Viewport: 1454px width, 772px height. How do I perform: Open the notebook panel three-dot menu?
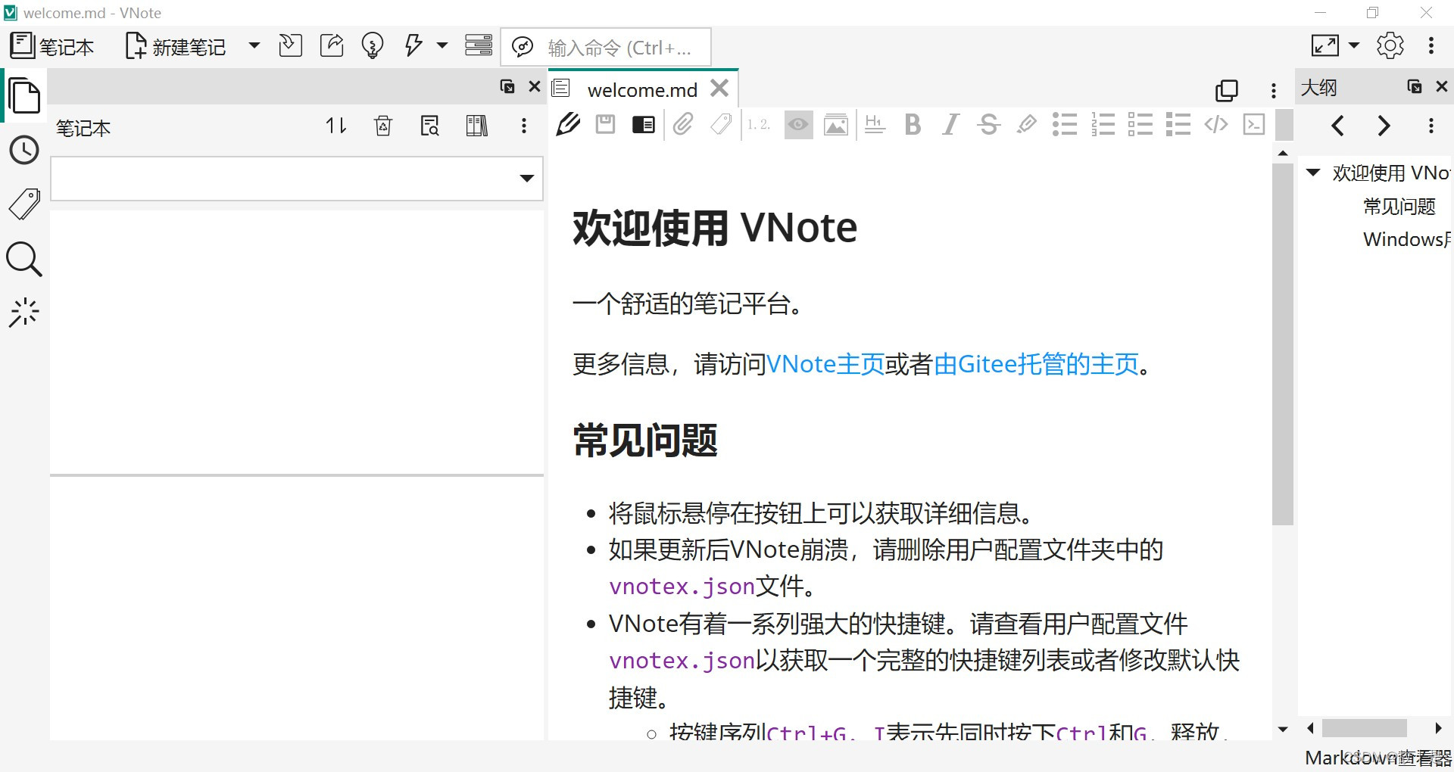click(524, 126)
